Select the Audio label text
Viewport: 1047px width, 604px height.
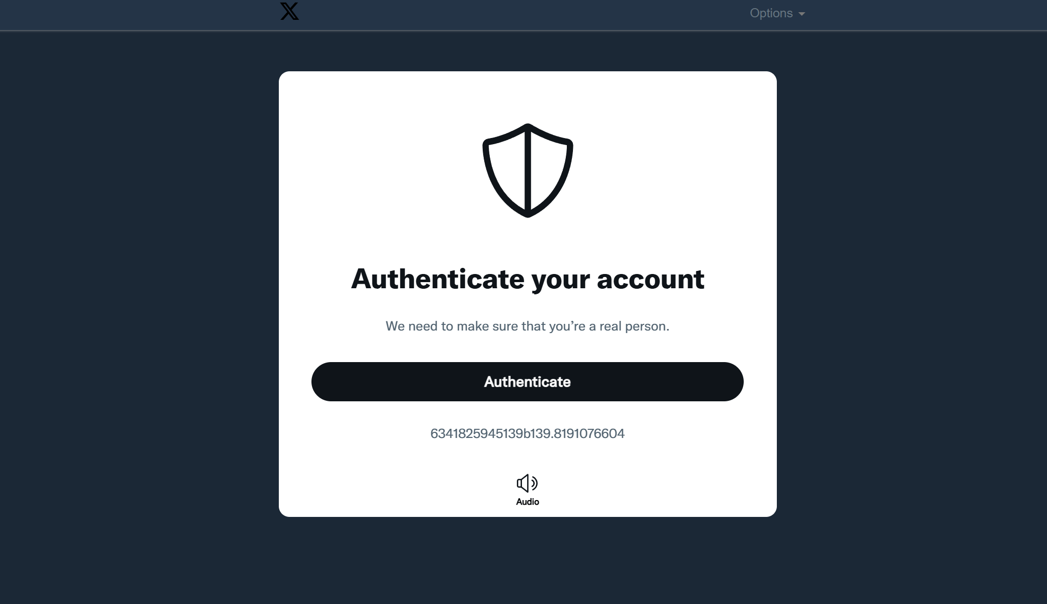[x=528, y=502]
